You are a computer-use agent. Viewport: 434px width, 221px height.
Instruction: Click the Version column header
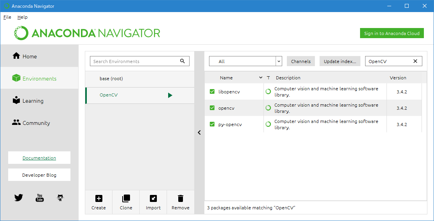(398, 78)
